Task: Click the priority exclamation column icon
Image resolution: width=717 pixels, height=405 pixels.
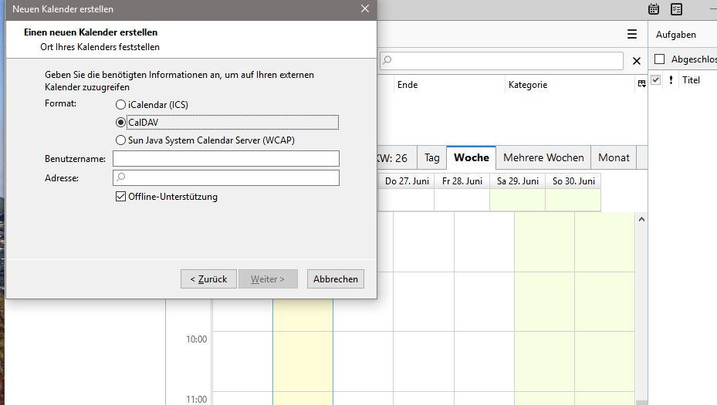Action: pos(671,80)
